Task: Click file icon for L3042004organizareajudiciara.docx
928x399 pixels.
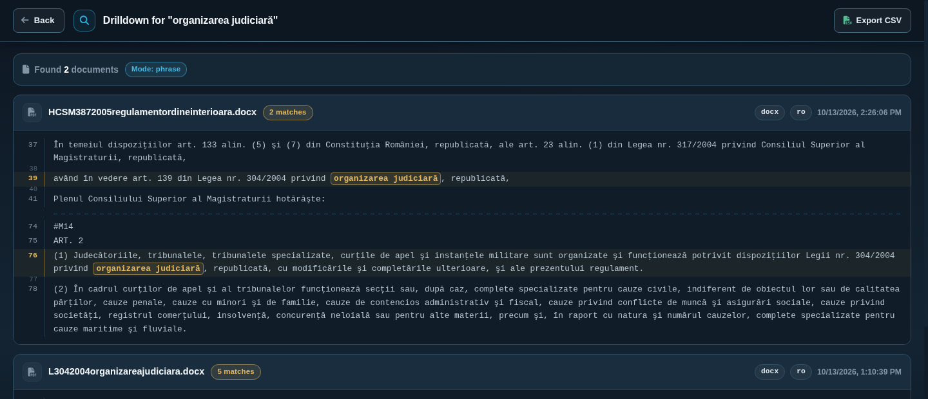Action: tap(32, 372)
